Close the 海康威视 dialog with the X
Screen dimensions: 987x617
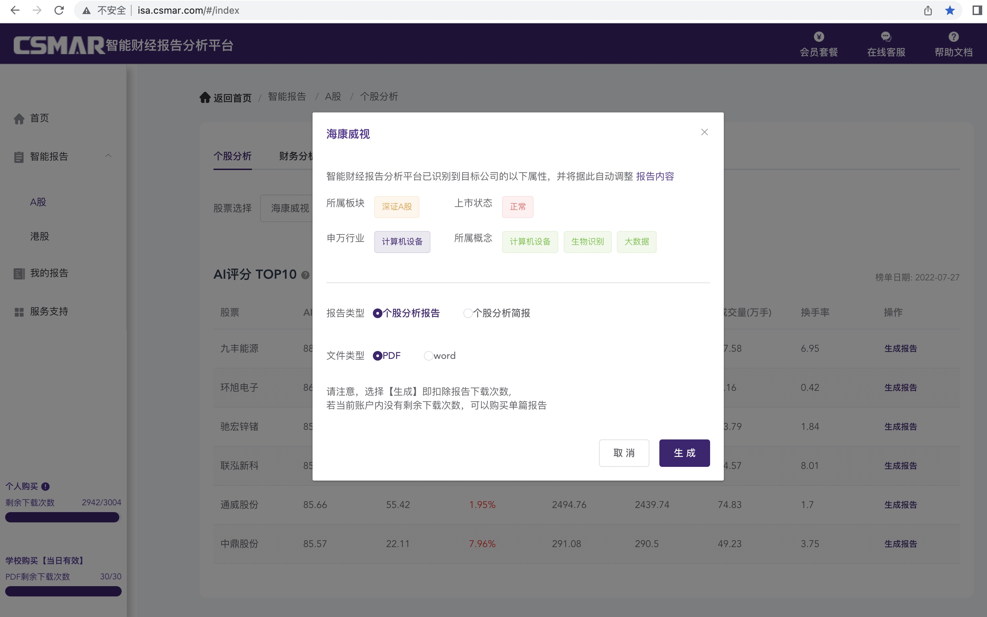(x=704, y=132)
